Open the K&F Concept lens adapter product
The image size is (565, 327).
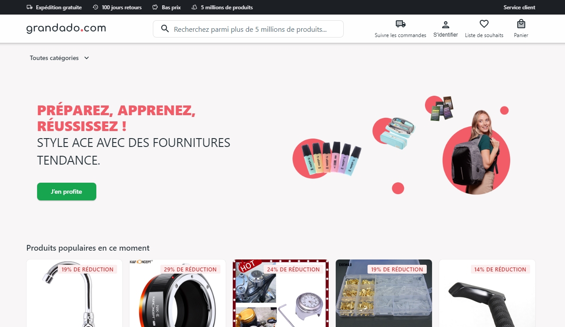click(178, 293)
